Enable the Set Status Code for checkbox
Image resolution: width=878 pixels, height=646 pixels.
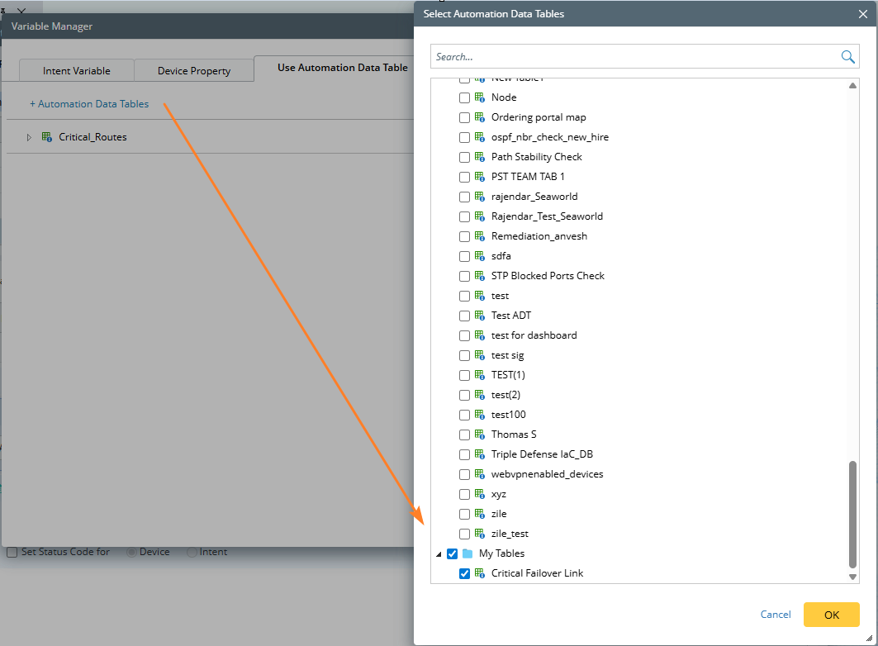(12, 552)
